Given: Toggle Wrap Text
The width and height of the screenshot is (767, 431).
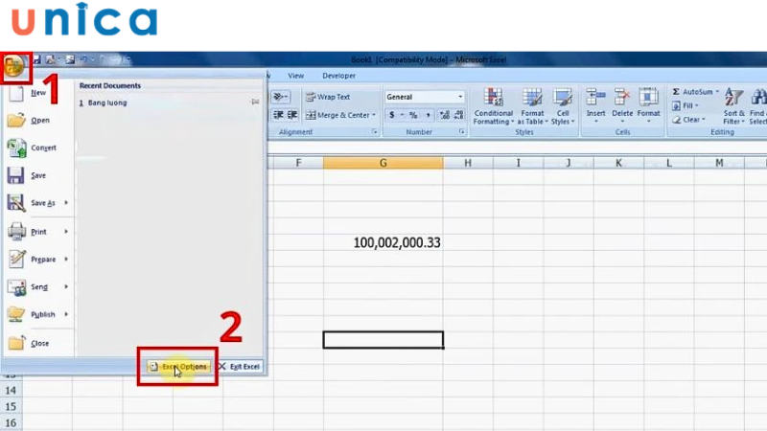Looking at the screenshot, I should [328, 97].
